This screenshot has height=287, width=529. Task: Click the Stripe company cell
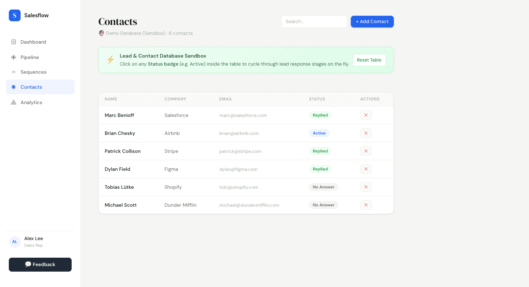click(171, 151)
